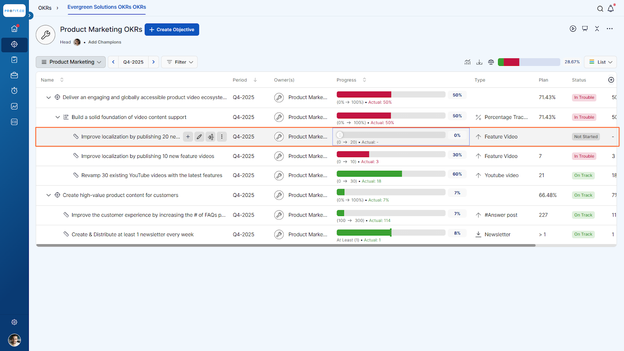
Task: Open the Filter dropdown
Action: [179, 62]
